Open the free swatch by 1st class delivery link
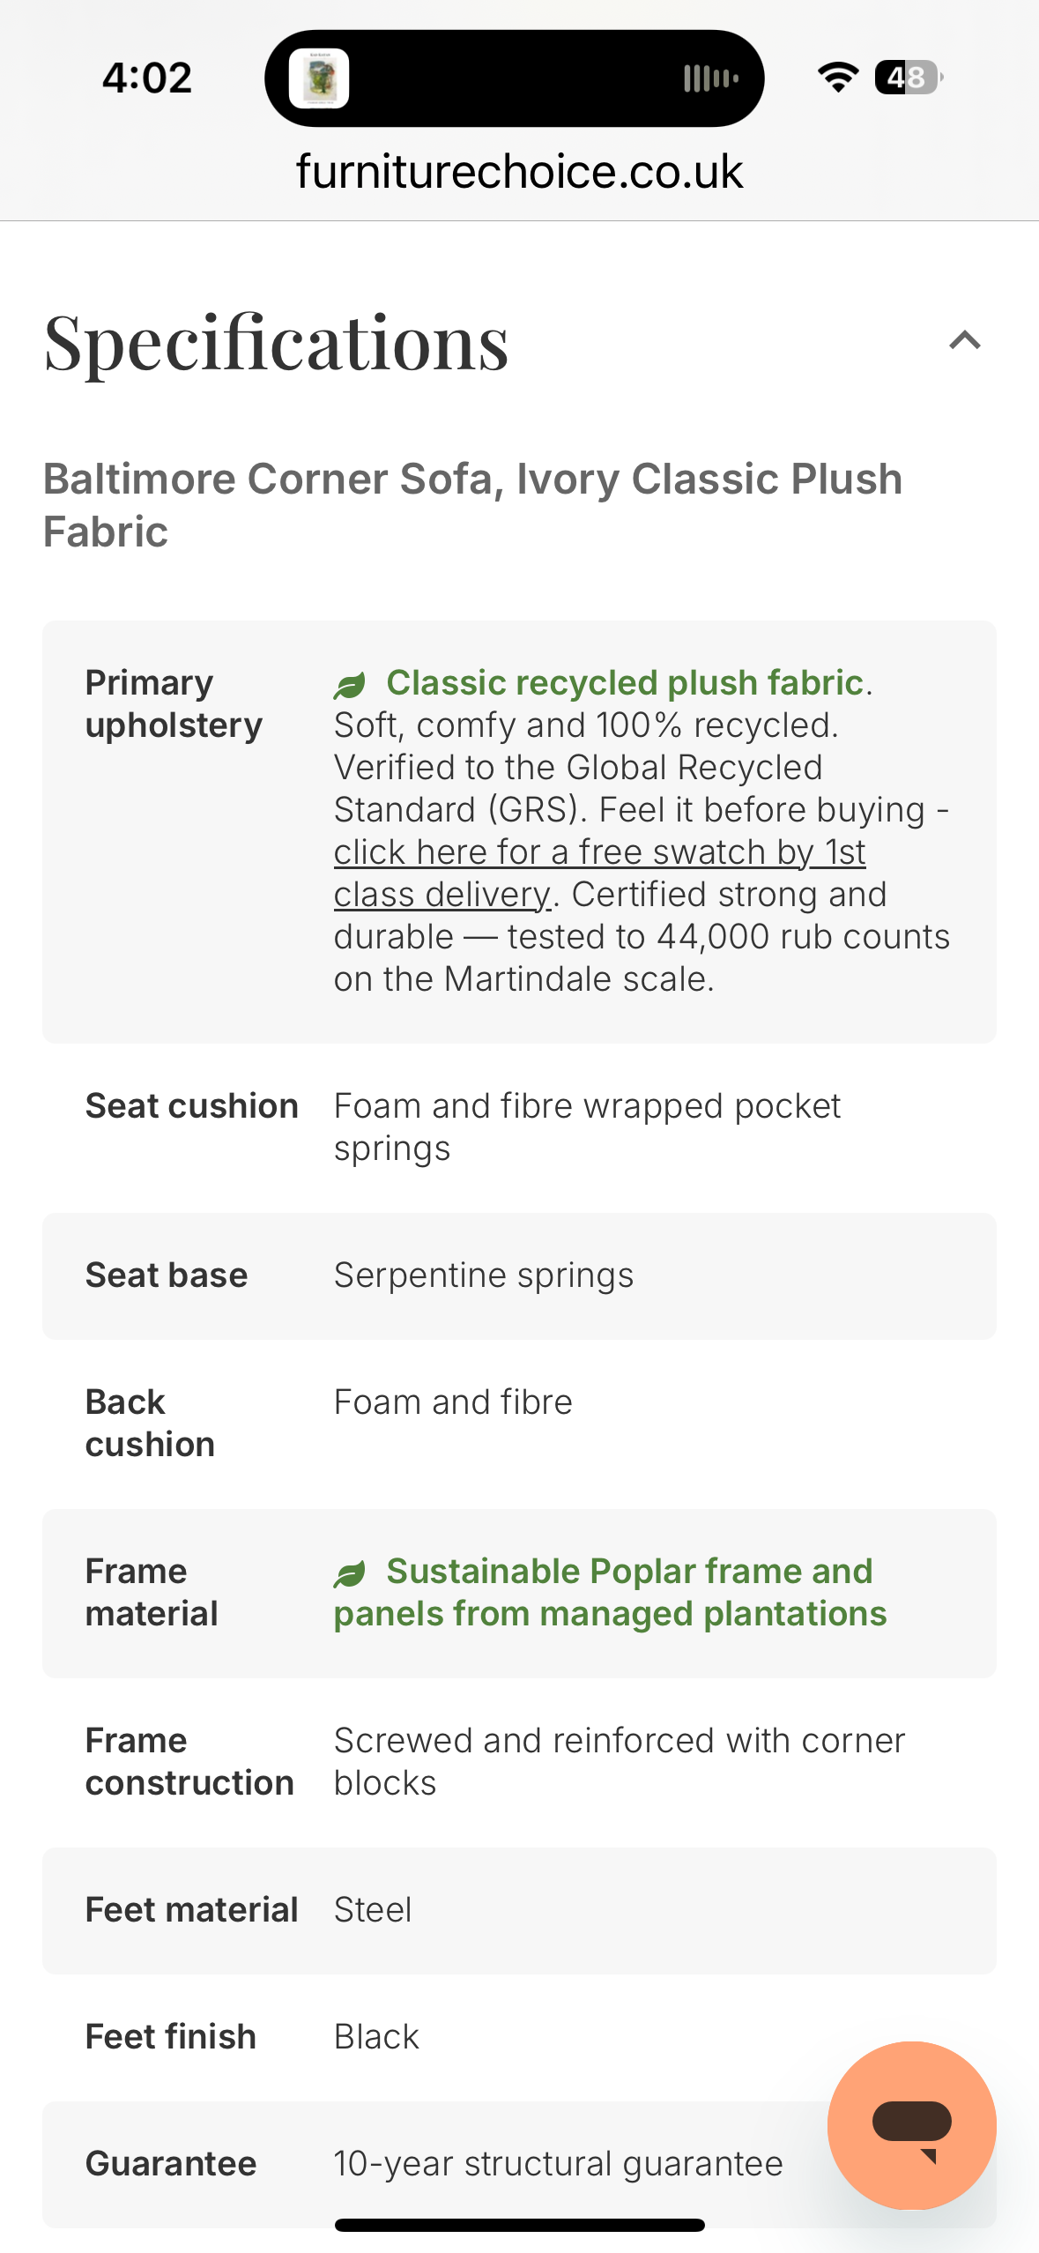Viewport: 1039px width, 2253px height. 599,853
